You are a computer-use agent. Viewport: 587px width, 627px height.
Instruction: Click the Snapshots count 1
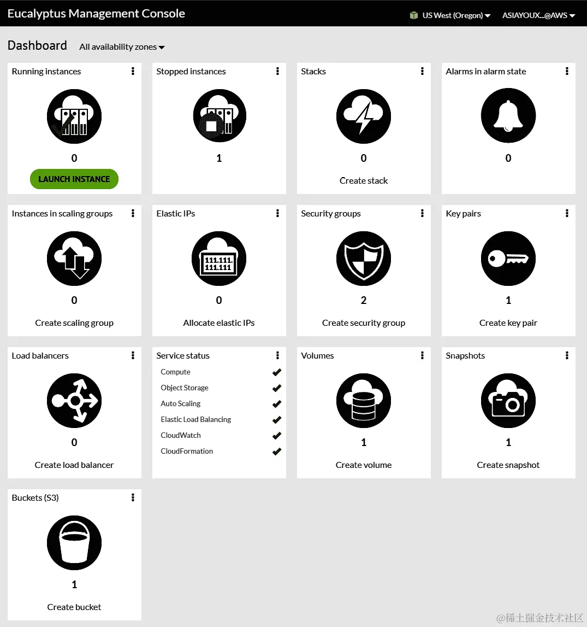pos(508,443)
